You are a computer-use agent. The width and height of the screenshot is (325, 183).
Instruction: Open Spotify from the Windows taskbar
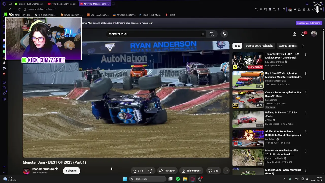click(x=178, y=179)
